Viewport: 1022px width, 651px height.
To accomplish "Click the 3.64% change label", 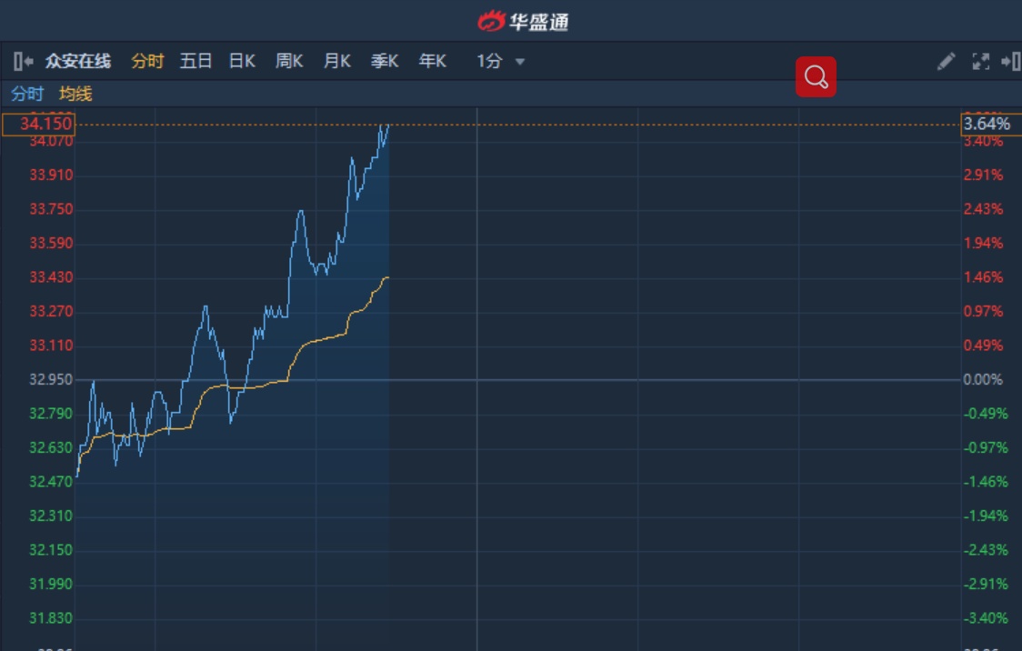I will click(x=987, y=124).
